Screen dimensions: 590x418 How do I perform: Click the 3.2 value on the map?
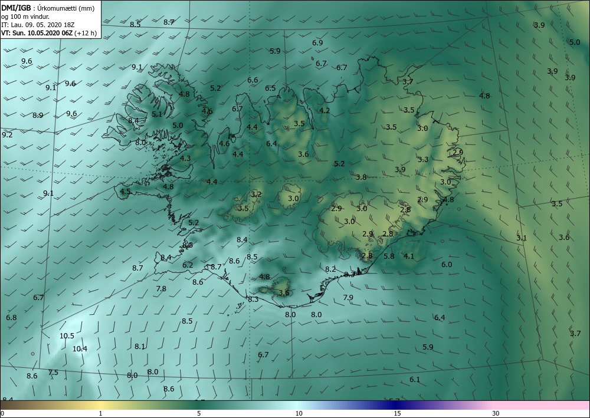click(256, 195)
